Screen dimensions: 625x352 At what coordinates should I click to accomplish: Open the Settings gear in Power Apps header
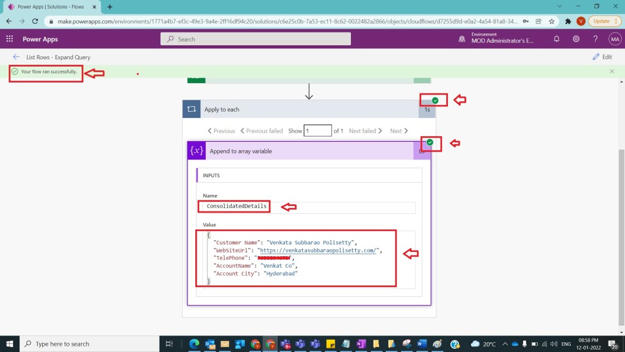(x=576, y=38)
